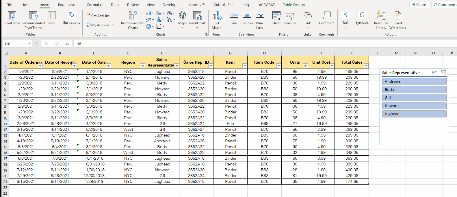Screen dimensions: 457x197
Task: Select row 12 header
Action: pyautogui.click(x=5, y=129)
